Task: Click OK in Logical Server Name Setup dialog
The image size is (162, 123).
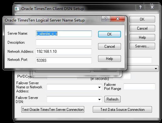Action: click(x=109, y=34)
